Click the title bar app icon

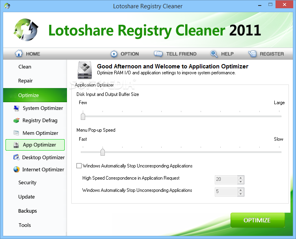point(7,6)
